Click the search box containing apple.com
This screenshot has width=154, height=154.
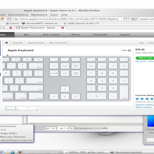[x=147, y=19]
